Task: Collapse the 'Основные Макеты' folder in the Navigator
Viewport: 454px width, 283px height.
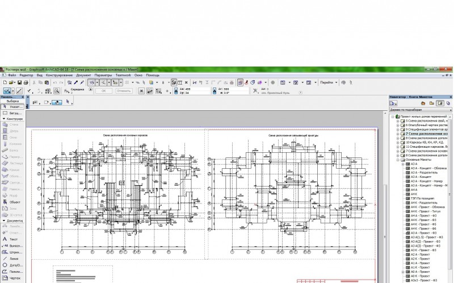Action: (398, 160)
